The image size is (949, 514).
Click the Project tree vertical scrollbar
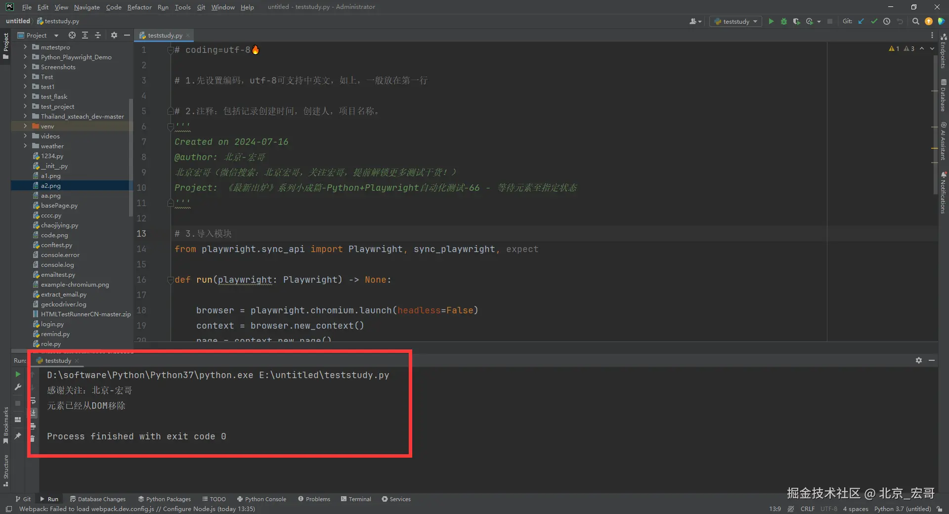pos(131,158)
